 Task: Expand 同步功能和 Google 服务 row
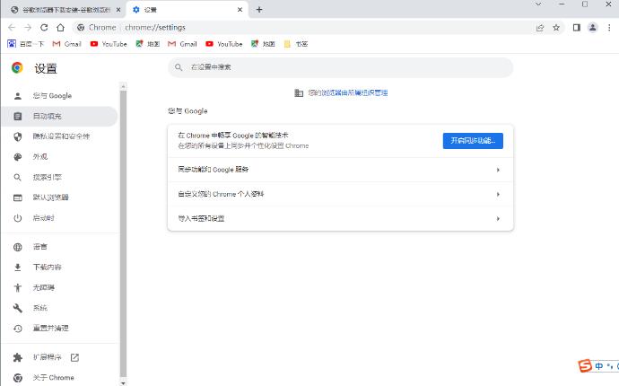[340, 169]
